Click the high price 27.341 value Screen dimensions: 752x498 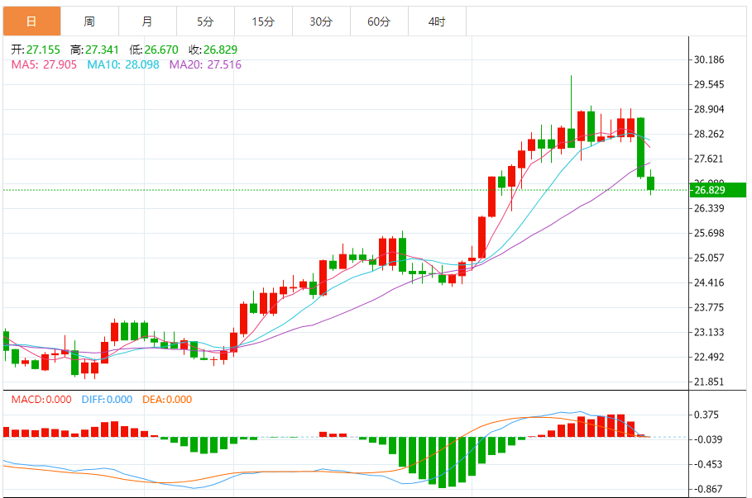[102, 50]
